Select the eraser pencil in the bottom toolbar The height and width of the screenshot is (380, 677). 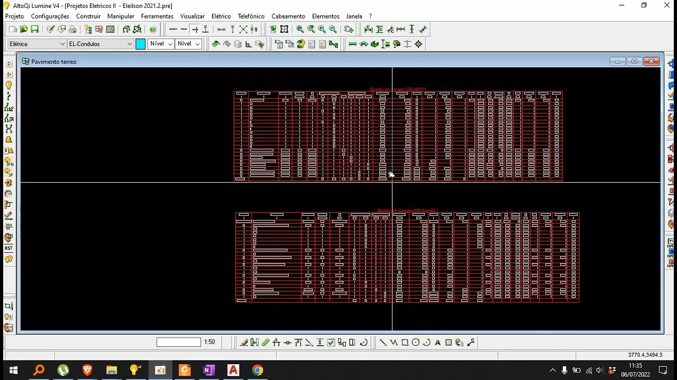coord(243,342)
